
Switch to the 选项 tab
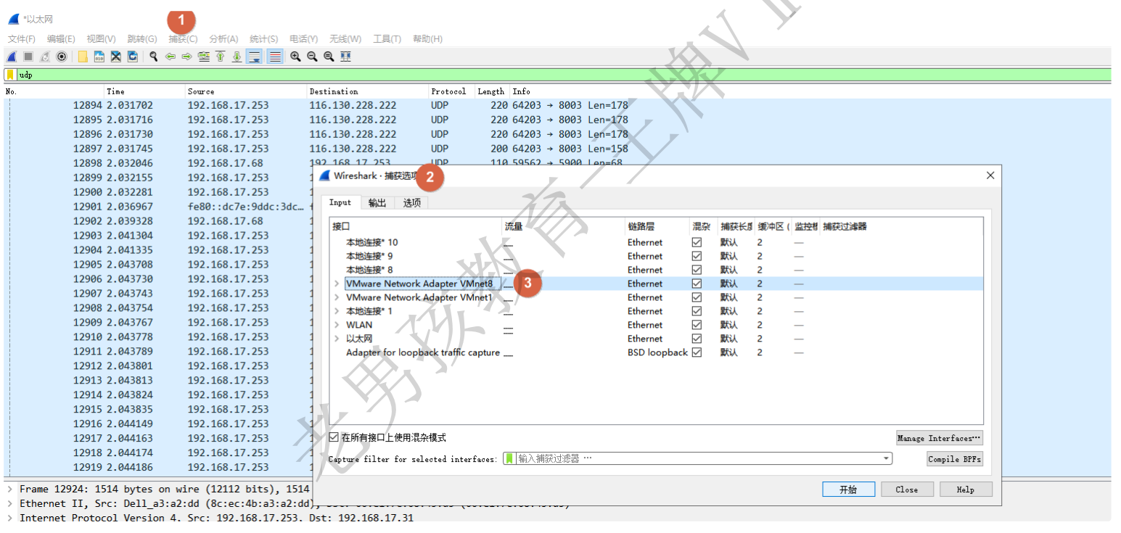coord(412,203)
